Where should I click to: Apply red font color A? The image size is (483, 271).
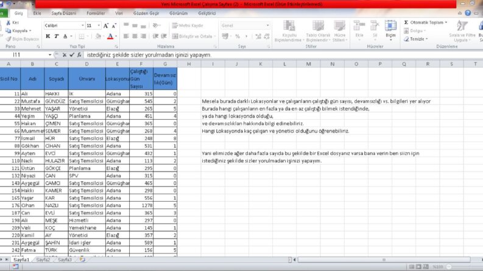[x=110, y=36]
